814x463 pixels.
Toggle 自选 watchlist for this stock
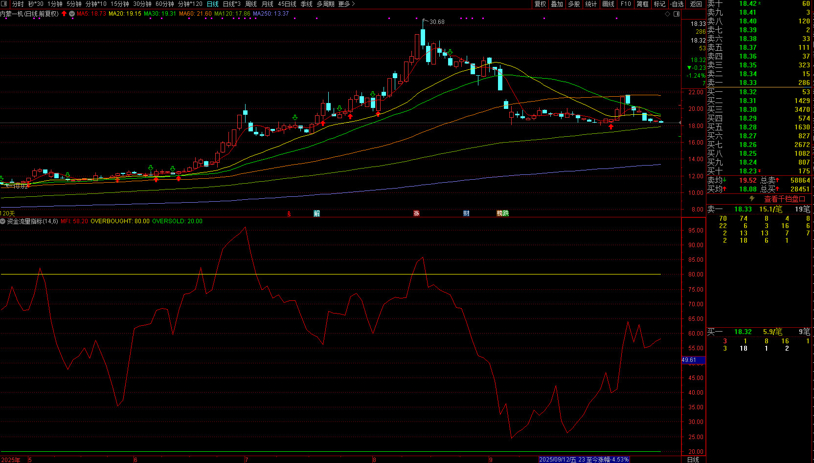tap(677, 4)
